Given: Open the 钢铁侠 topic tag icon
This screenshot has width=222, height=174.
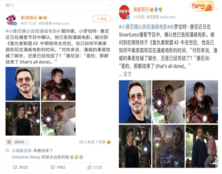Looking at the screenshot, I should click(9, 142).
